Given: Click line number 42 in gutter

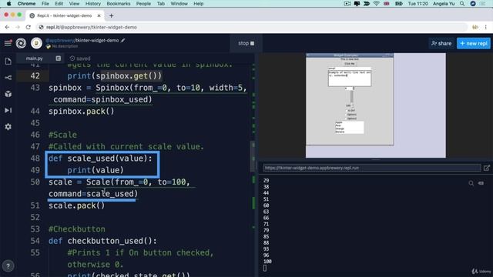Looking at the screenshot, I should click(x=35, y=75).
